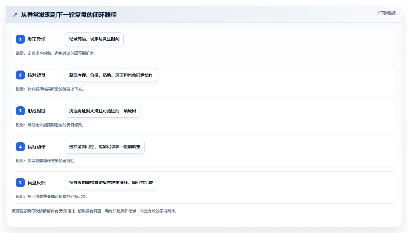Click the note 把一次调整变成可积累的经营记录
Screen dimensions: 408x233
point(52,197)
